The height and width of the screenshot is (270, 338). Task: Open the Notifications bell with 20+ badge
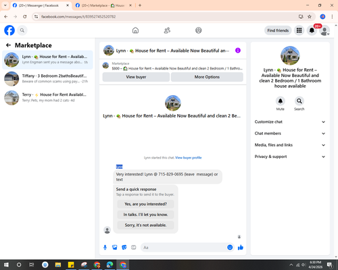click(312, 30)
